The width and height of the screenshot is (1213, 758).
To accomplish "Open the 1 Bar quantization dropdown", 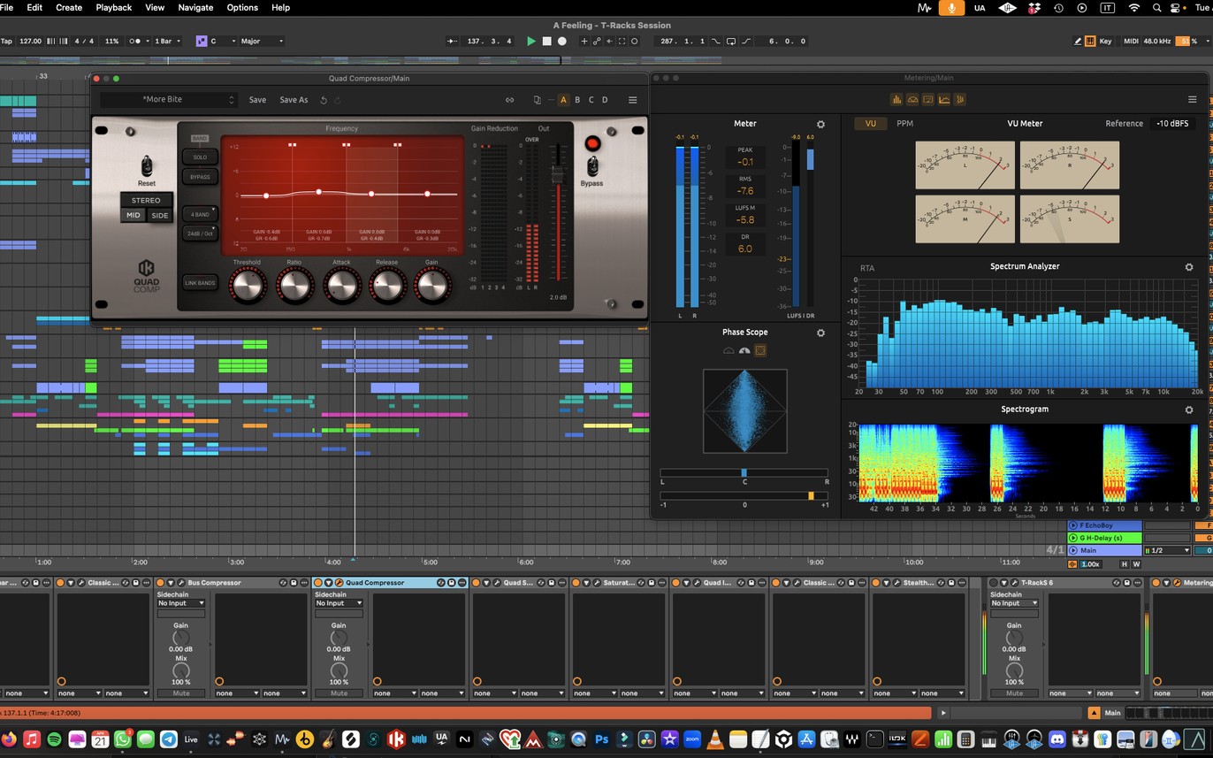I will 168,42.
